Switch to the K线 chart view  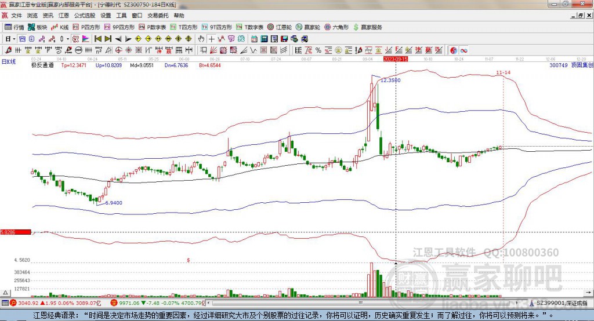click(60, 27)
